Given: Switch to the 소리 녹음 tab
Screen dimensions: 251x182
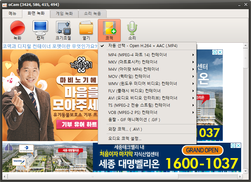Looking at the screenshot, I should 93,13.
